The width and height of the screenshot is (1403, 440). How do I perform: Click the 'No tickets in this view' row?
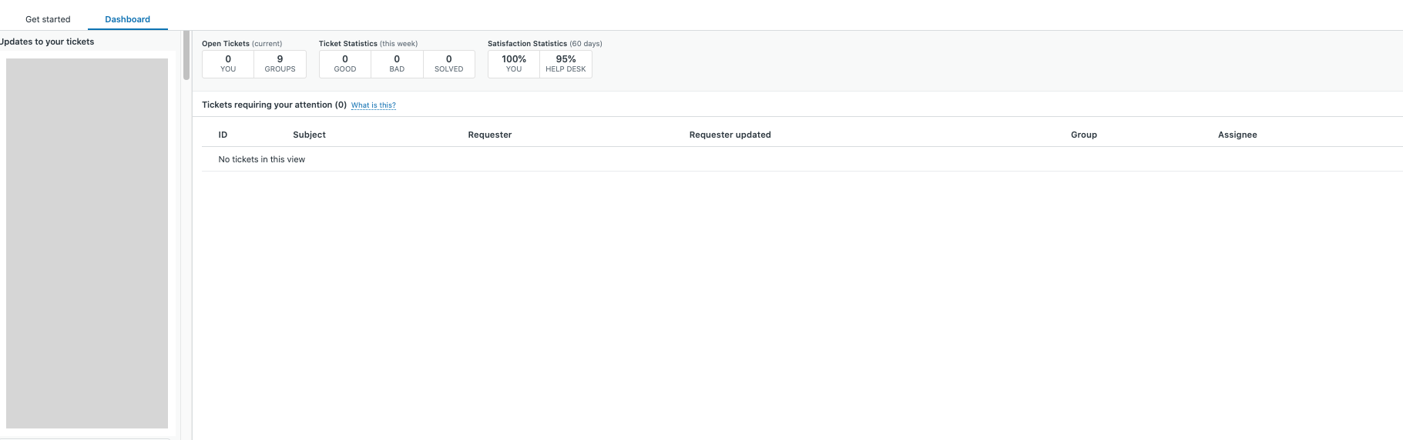(x=262, y=159)
